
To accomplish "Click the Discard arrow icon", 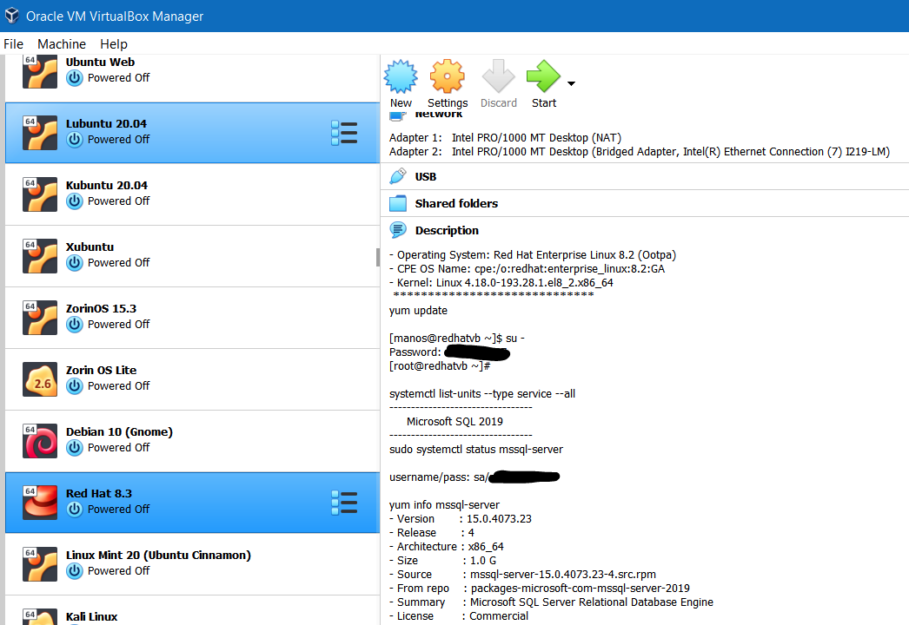I will click(x=499, y=76).
